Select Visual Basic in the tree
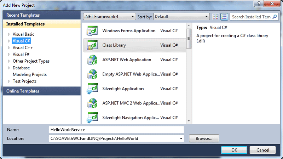 tap(23, 34)
